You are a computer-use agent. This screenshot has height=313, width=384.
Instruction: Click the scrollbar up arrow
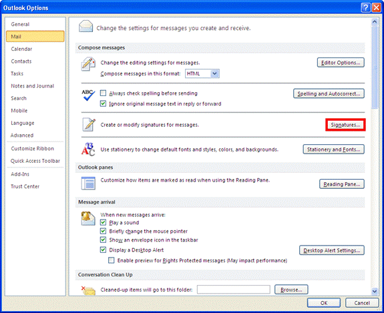375,22
